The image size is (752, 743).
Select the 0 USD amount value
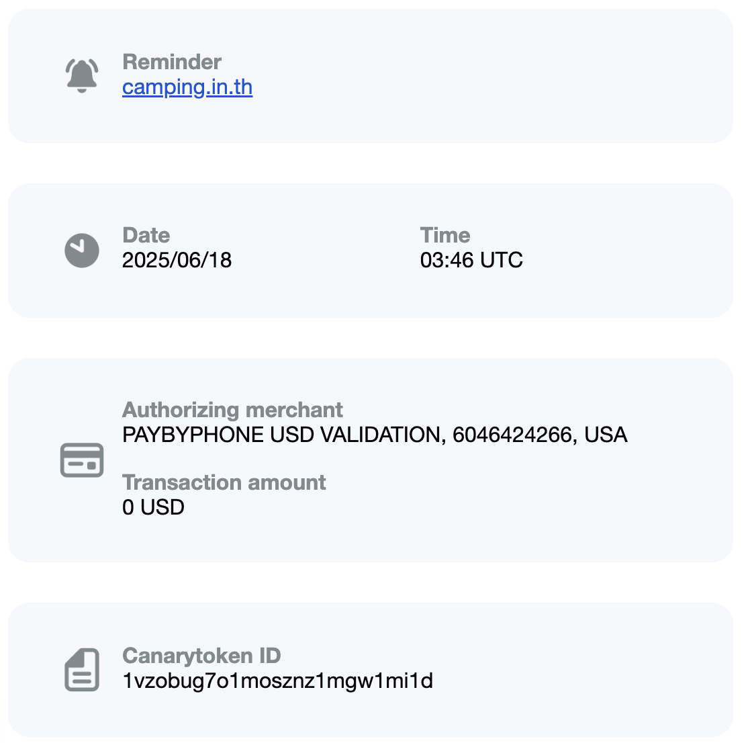(154, 507)
